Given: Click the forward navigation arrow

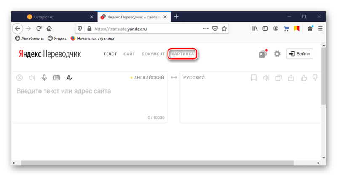Looking at the screenshot, I should point(28,29).
